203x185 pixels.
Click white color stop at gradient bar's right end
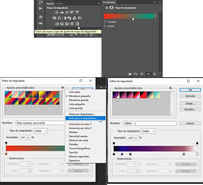(197, 154)
